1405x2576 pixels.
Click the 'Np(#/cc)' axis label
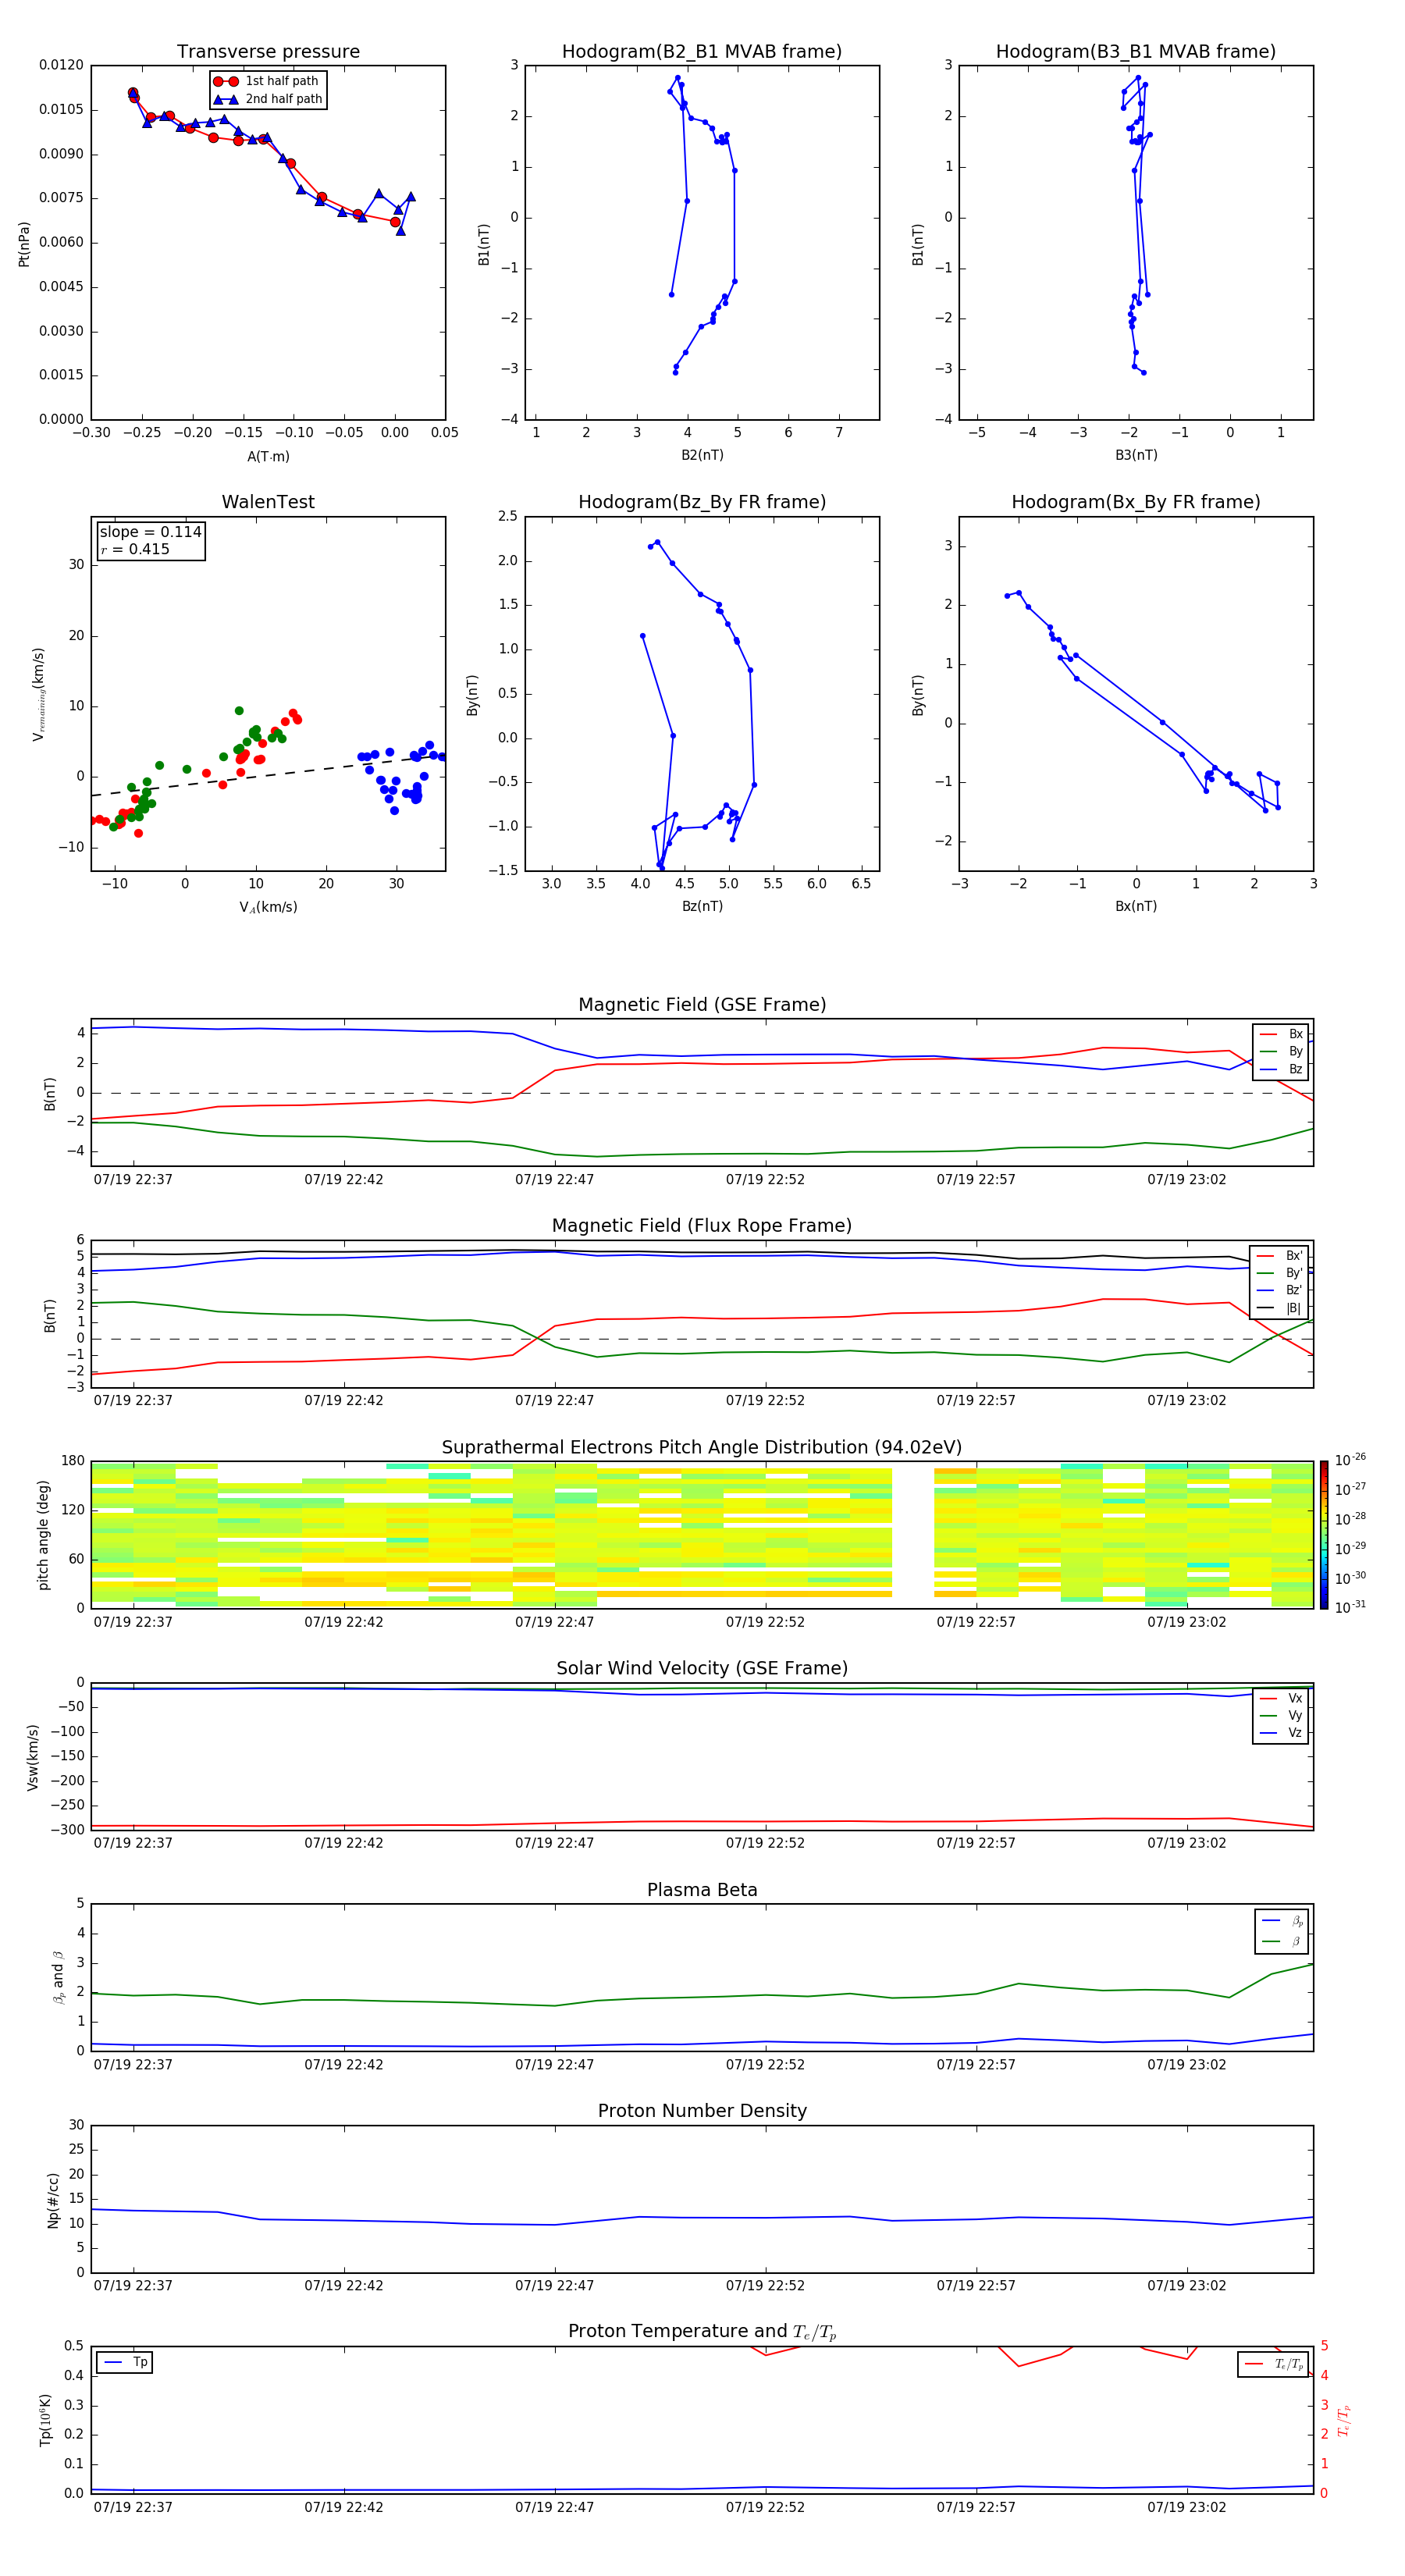coord(53,2200)
